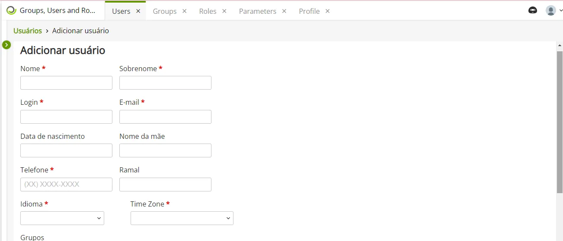Open the chat bot mask icon
Image resolution: width=563 pixels, height=241 pixels.
pyautogui.click(x=533, y=10)
